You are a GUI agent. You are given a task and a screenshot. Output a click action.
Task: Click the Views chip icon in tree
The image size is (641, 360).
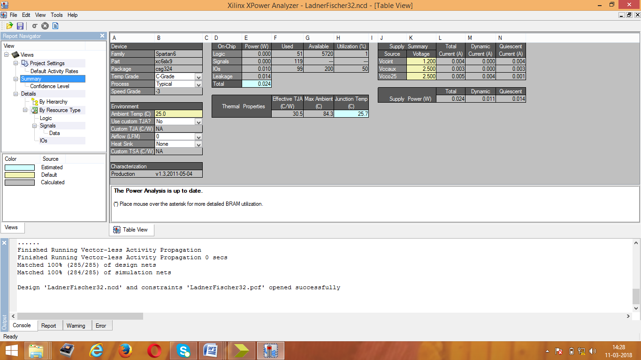[x=15, y=55]
